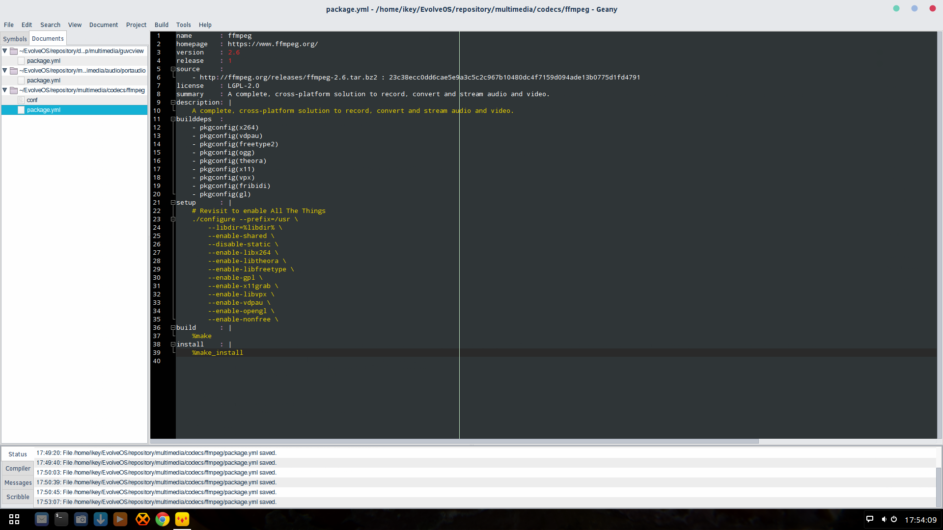Switch to the Status message tab
This screenshot has width=943, height=530.
(18, 454)
